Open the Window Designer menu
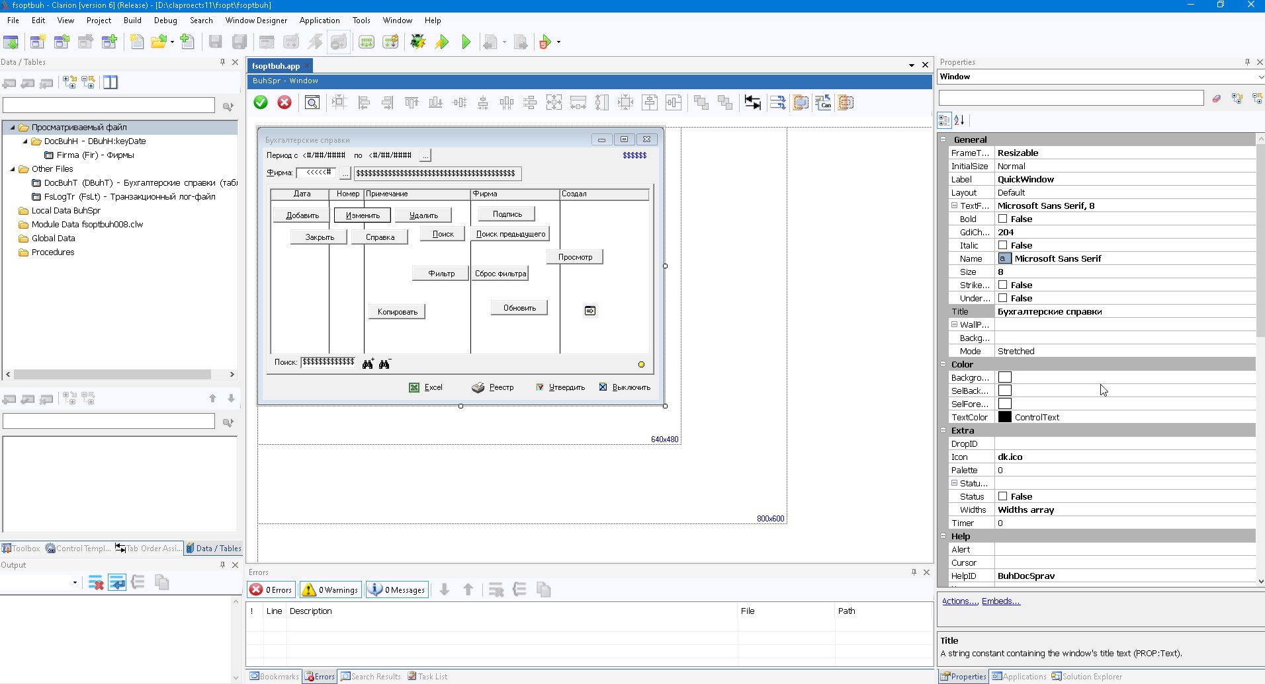Screen dimensions: 1265x684 pyautogui.click(x=256, y=20)
